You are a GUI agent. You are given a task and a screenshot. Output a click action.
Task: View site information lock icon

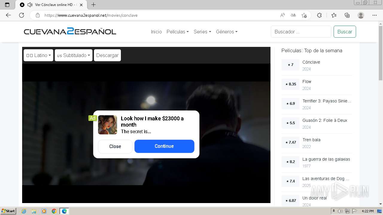click(x=38, y=15)
